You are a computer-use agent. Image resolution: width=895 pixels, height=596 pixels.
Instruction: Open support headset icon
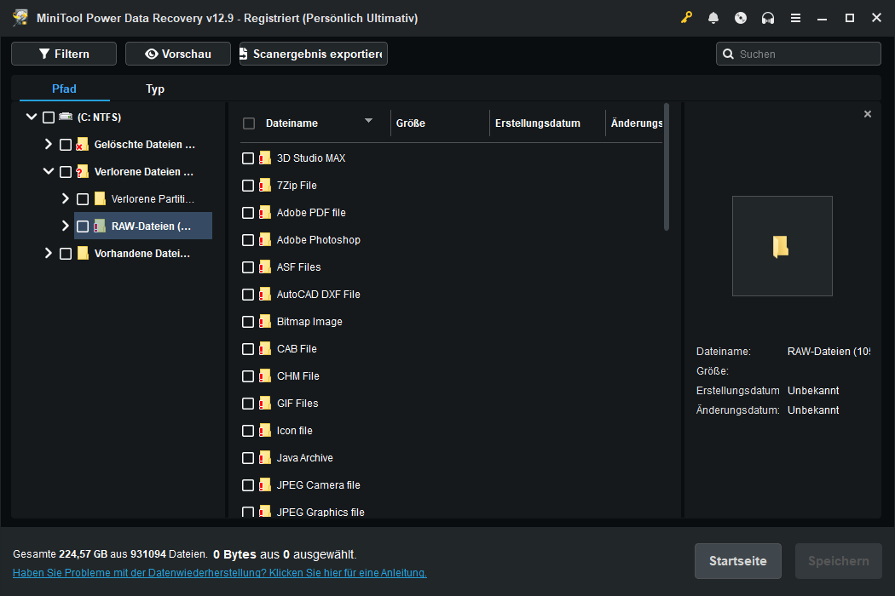(x=768, y=18)
